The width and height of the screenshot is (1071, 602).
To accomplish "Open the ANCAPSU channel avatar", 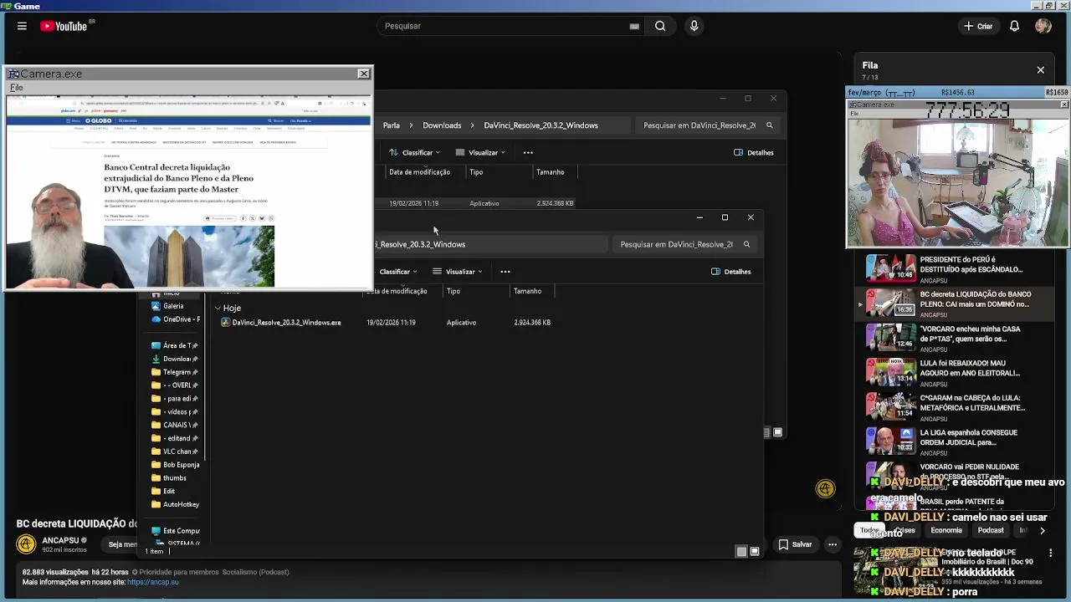I will click(27, 544).
